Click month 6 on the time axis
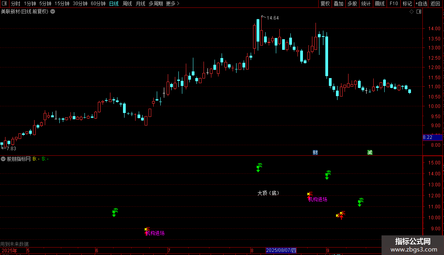The height and width of the screenshot is (255, 444). click(x=97, y=251)
